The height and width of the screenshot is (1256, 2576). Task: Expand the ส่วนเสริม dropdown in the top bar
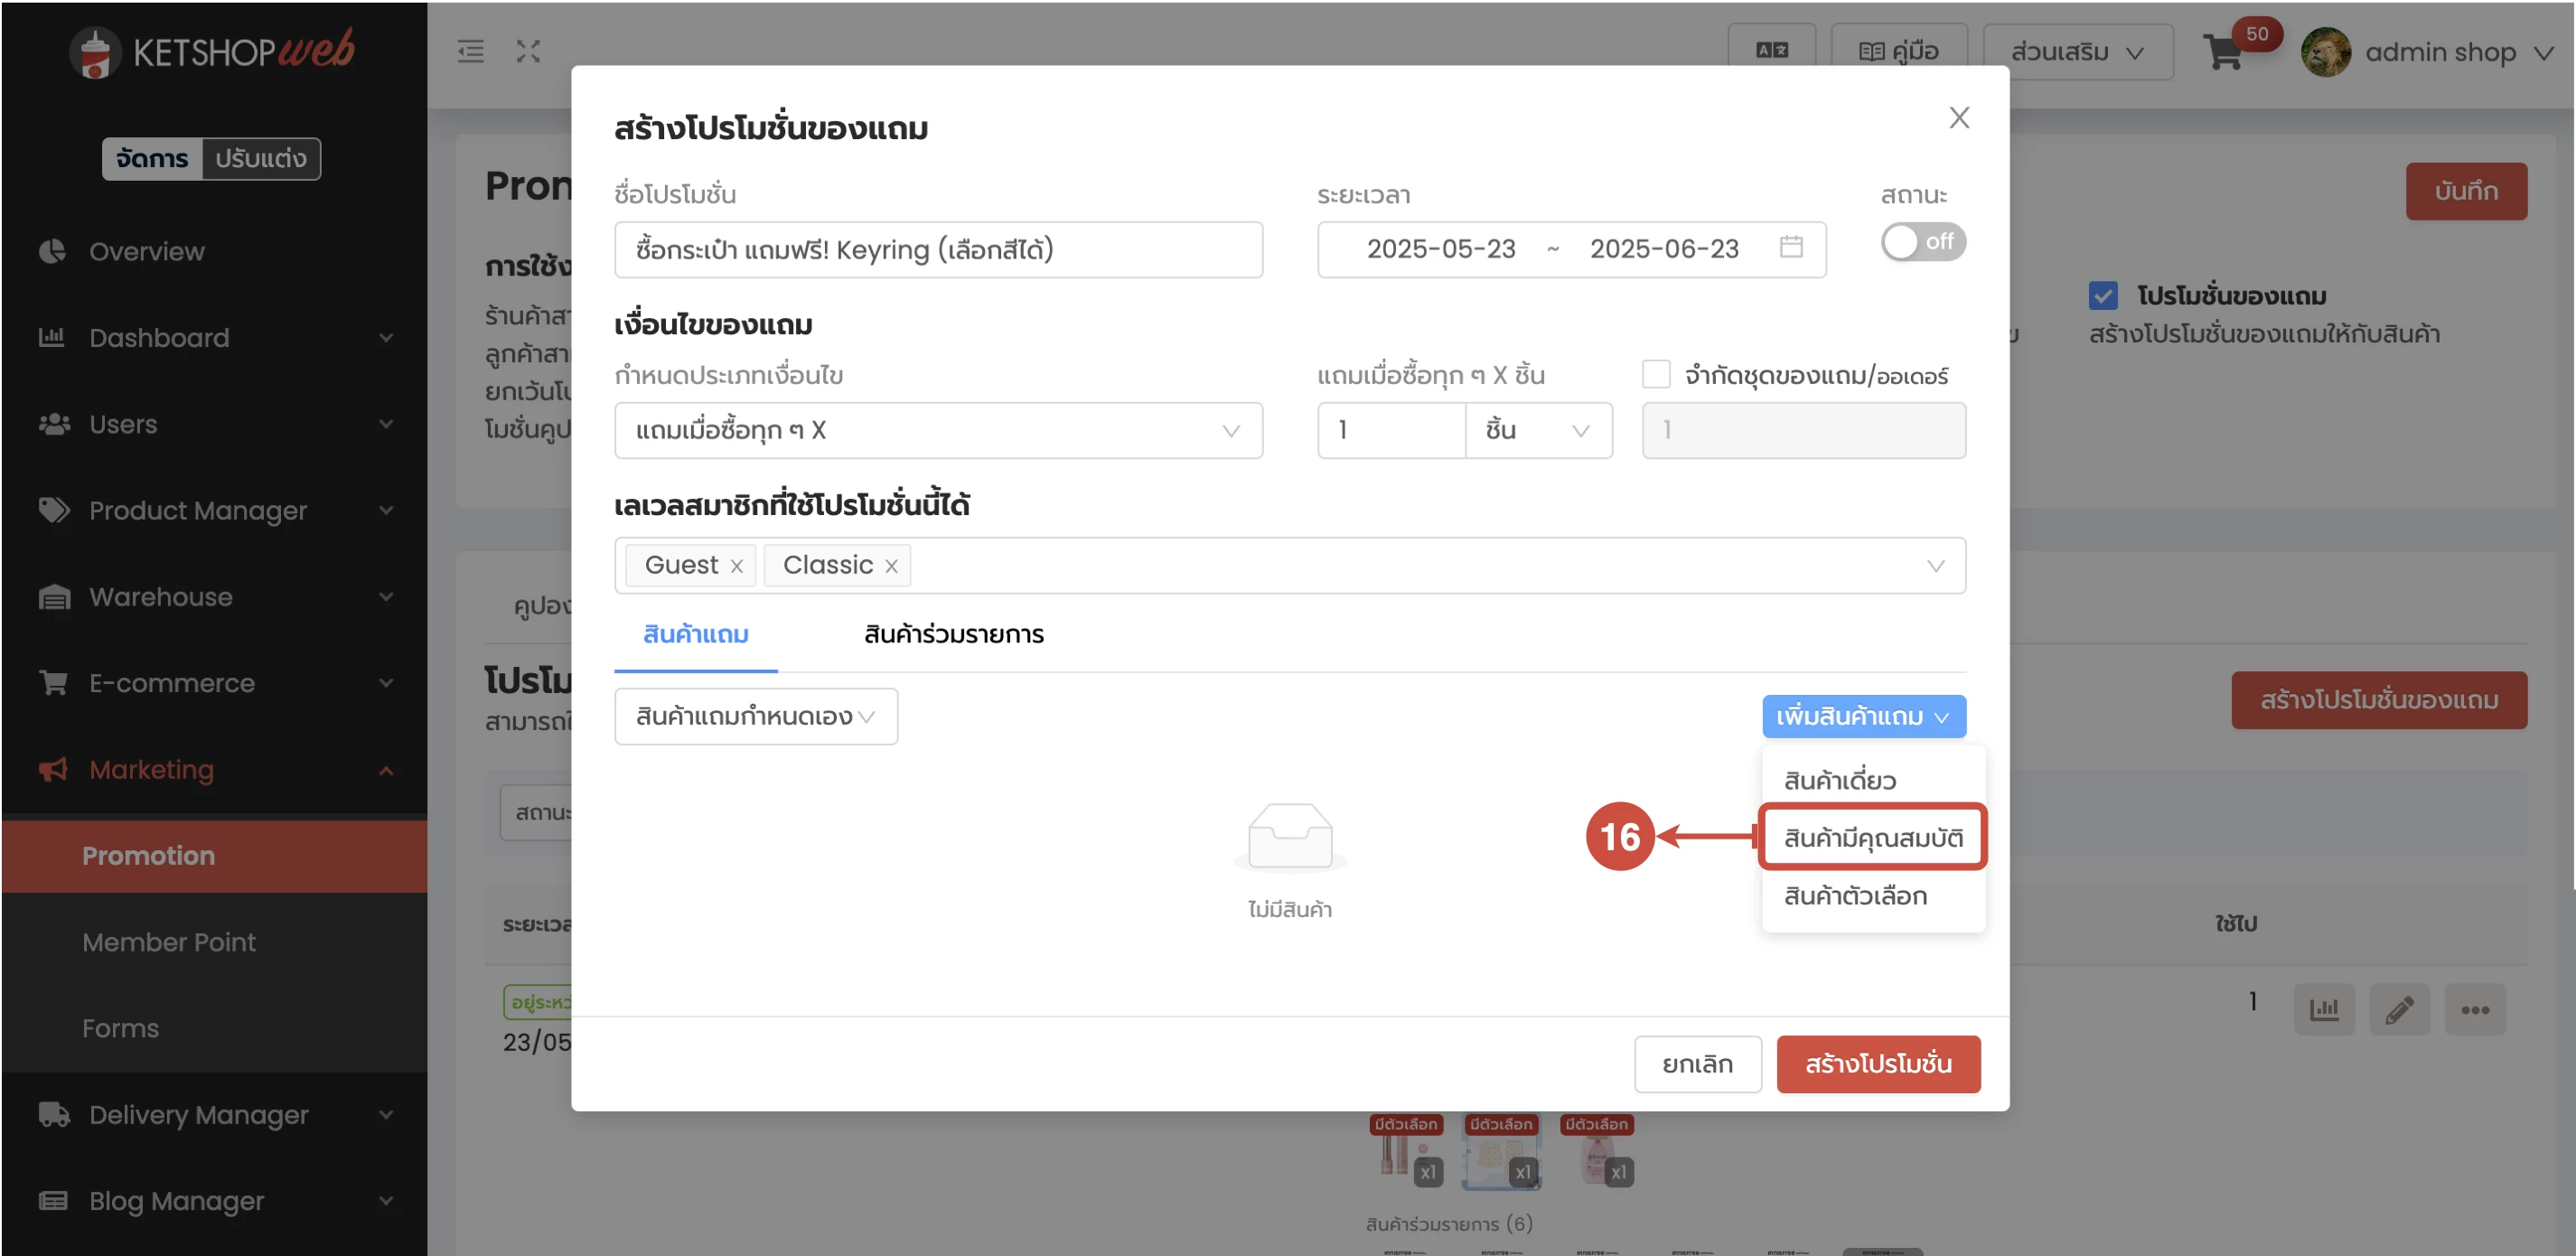click(x=2077, y=51)
